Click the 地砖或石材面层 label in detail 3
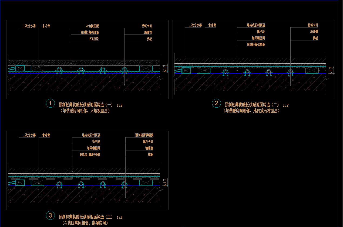Viewport: 343px width, 227px height. (91, 135)
